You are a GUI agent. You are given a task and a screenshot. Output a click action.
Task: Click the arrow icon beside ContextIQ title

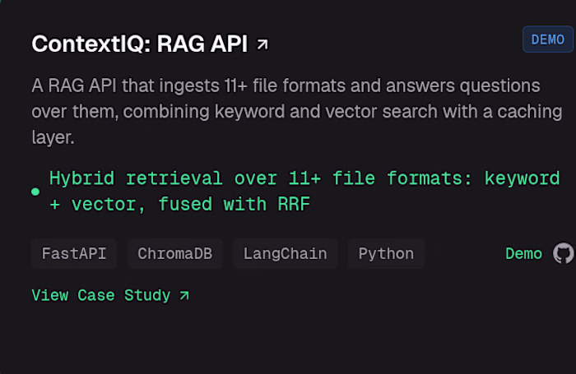[x=262, y=44]
